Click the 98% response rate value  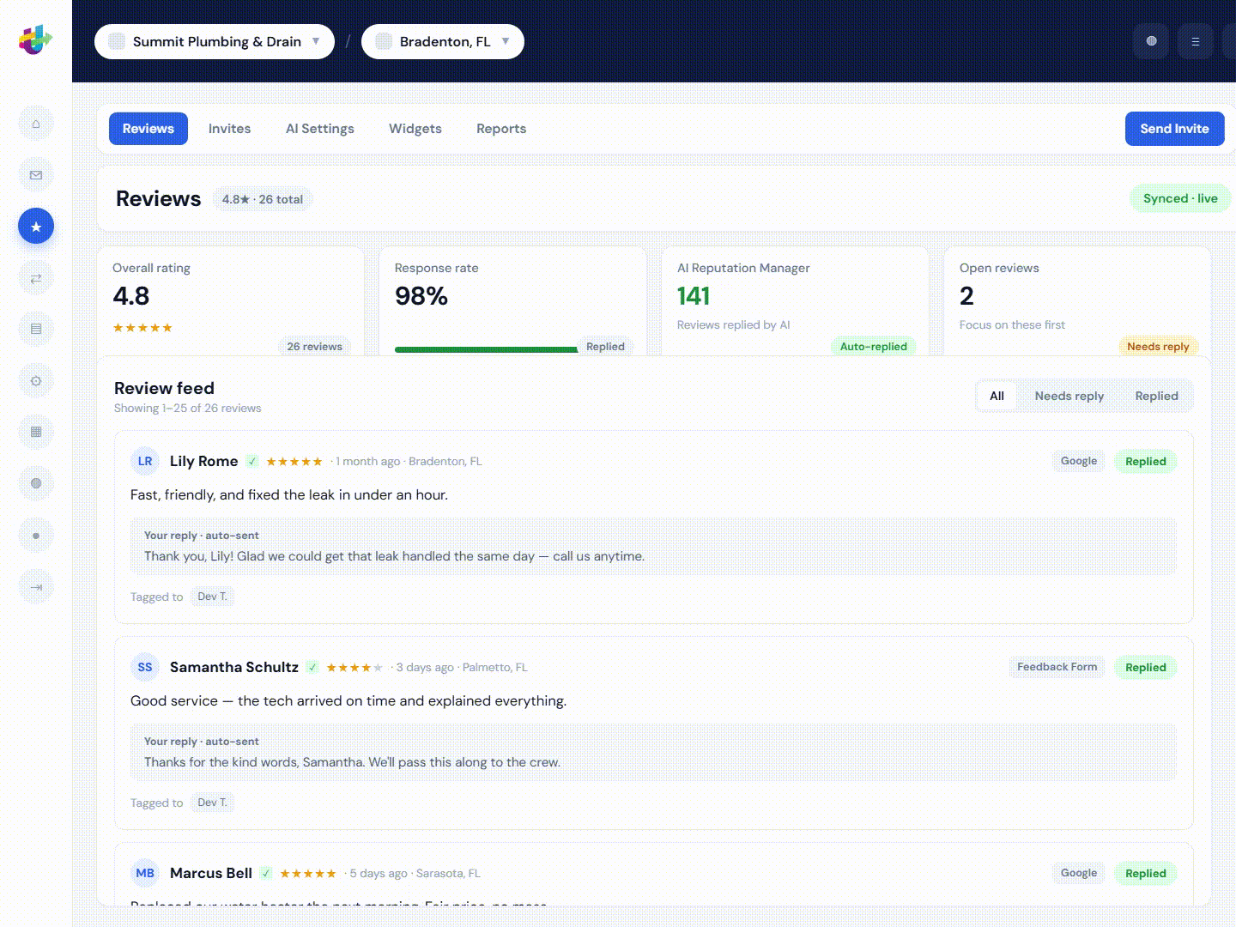point(421,296)
